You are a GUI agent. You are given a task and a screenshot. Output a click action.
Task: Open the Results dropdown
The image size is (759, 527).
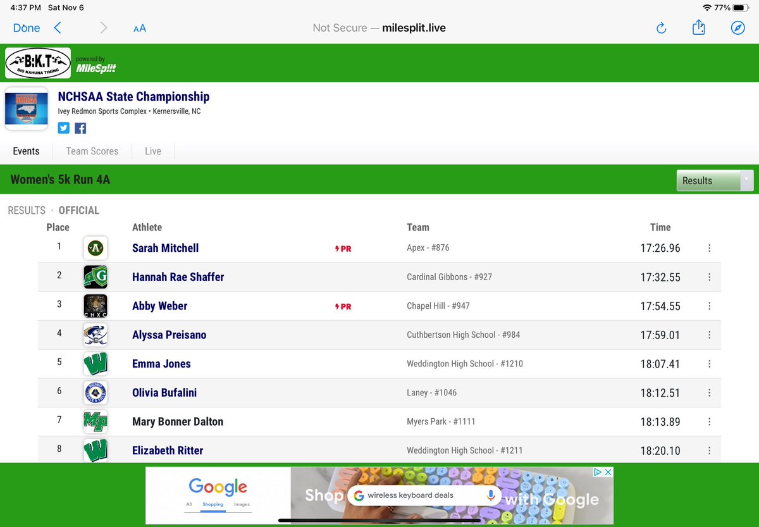pyautogui.click(x=715, y=180)
